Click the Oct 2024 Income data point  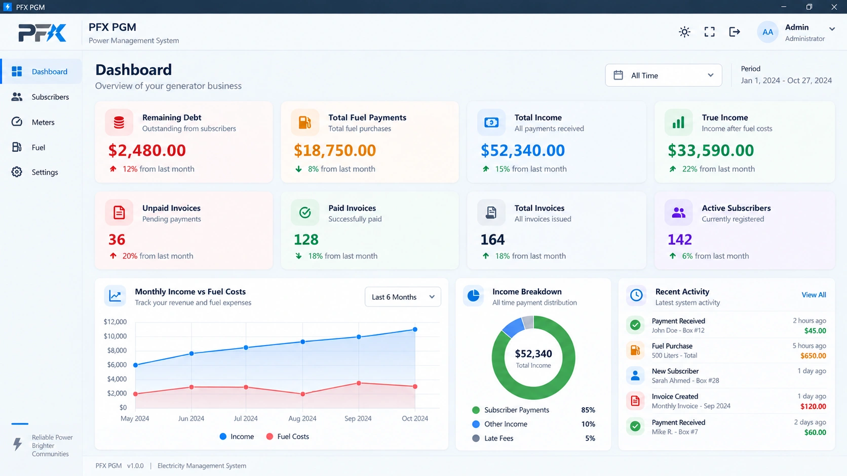(x=415, y=329)
